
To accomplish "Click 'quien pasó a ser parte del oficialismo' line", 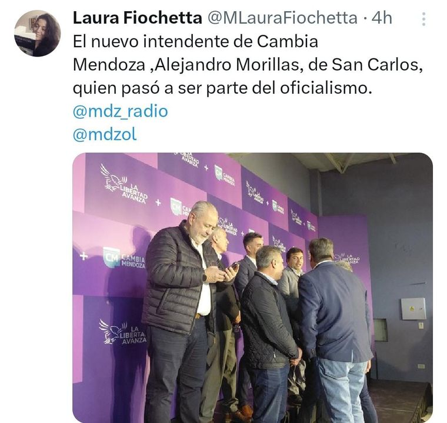I will [x=223, y=88].
